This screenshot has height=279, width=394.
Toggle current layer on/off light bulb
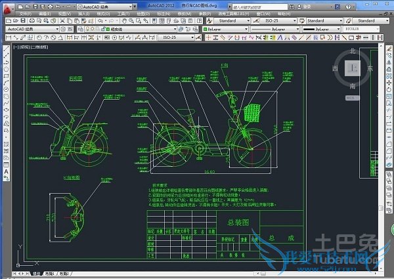click(87, 29)
